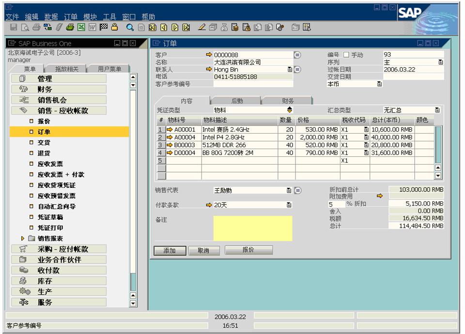The width and height of the screenshot is (465, 334).
Task: Open the 凭证类型 物料 dropdown
Action: pyautogui.click(x=290, y=110)
